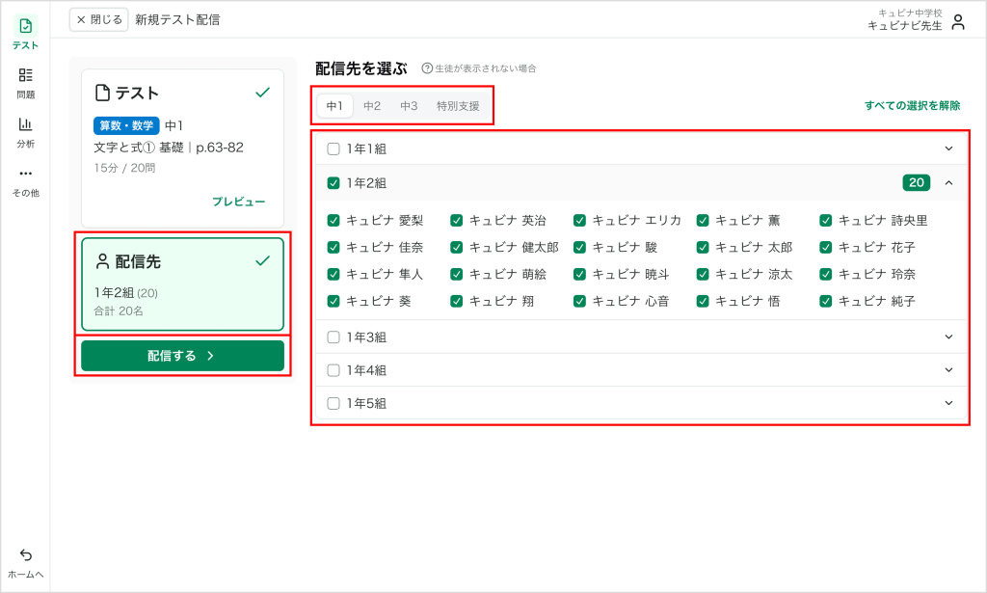Image resolution: width=987 pixels, height=593 pixels.
Task: Select the 配信先 step card
Action: tap(182, 283)
